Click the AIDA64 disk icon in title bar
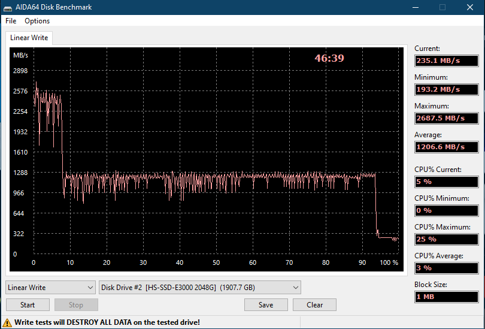 pos(8,7)
